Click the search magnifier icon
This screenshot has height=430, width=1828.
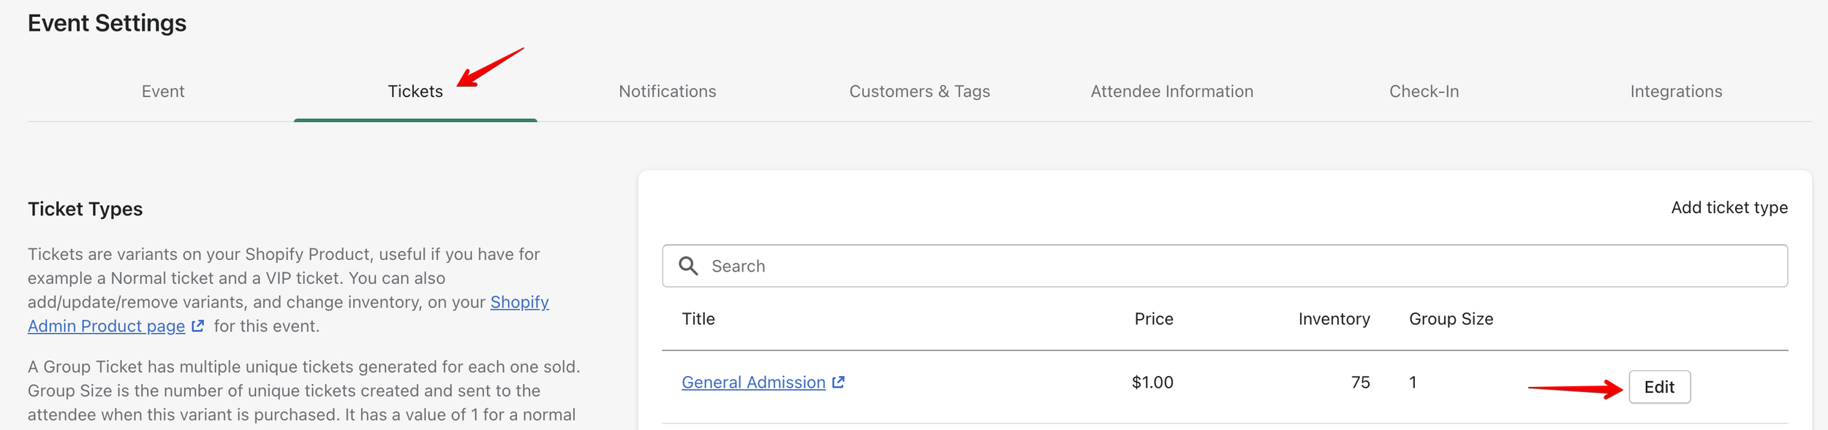[687, 266]
